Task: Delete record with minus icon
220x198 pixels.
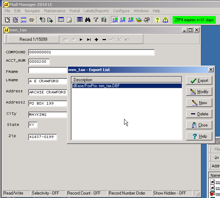Action: (x=104, y=40)
